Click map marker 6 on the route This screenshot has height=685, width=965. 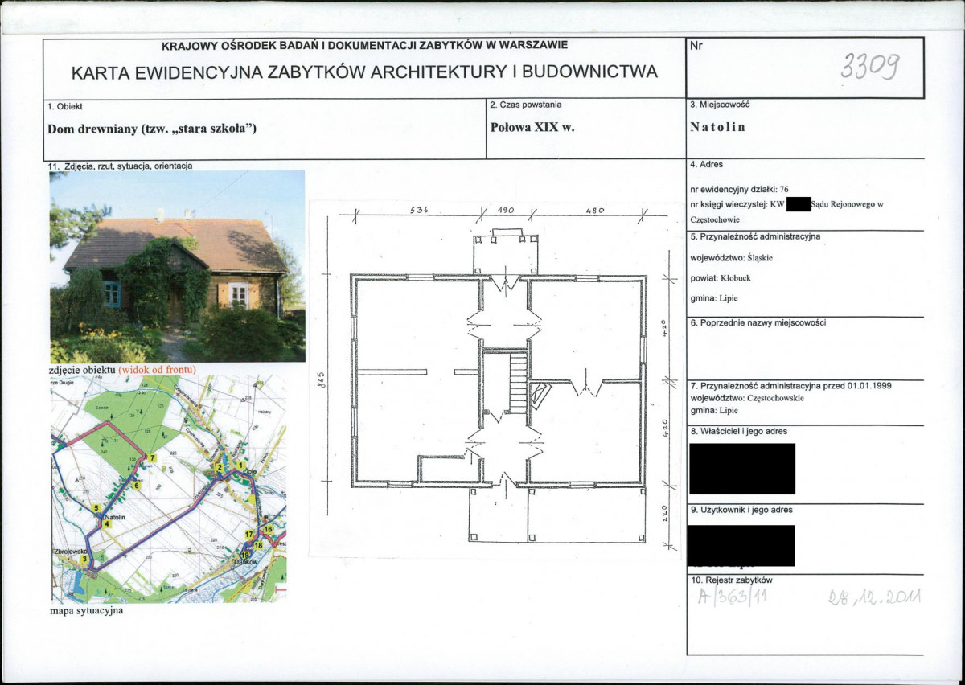pyautogui.click(x=137, y=486)
